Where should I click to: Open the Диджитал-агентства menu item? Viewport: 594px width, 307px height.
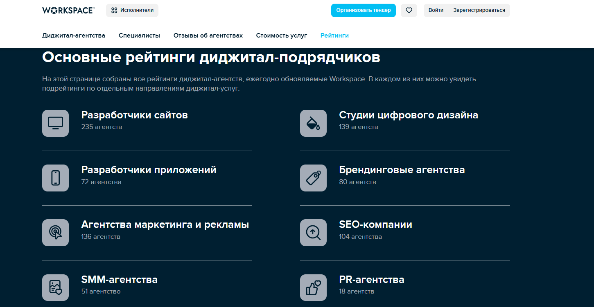(74, 36)
